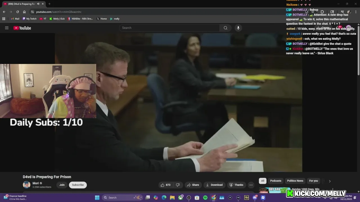Share the video
Image resolution: width=360 pixels, height=202 pixels.
193,185
